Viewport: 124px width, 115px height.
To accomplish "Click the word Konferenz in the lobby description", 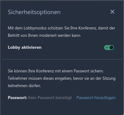I will tap(88, 28).
